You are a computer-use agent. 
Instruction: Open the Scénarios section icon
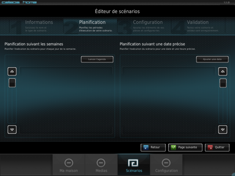133,163
